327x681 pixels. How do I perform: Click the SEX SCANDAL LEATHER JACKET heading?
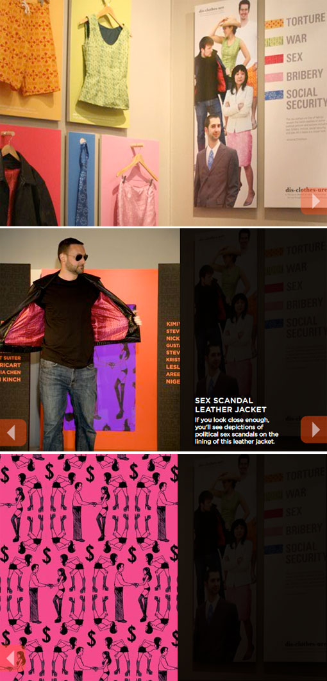point(230,405)
